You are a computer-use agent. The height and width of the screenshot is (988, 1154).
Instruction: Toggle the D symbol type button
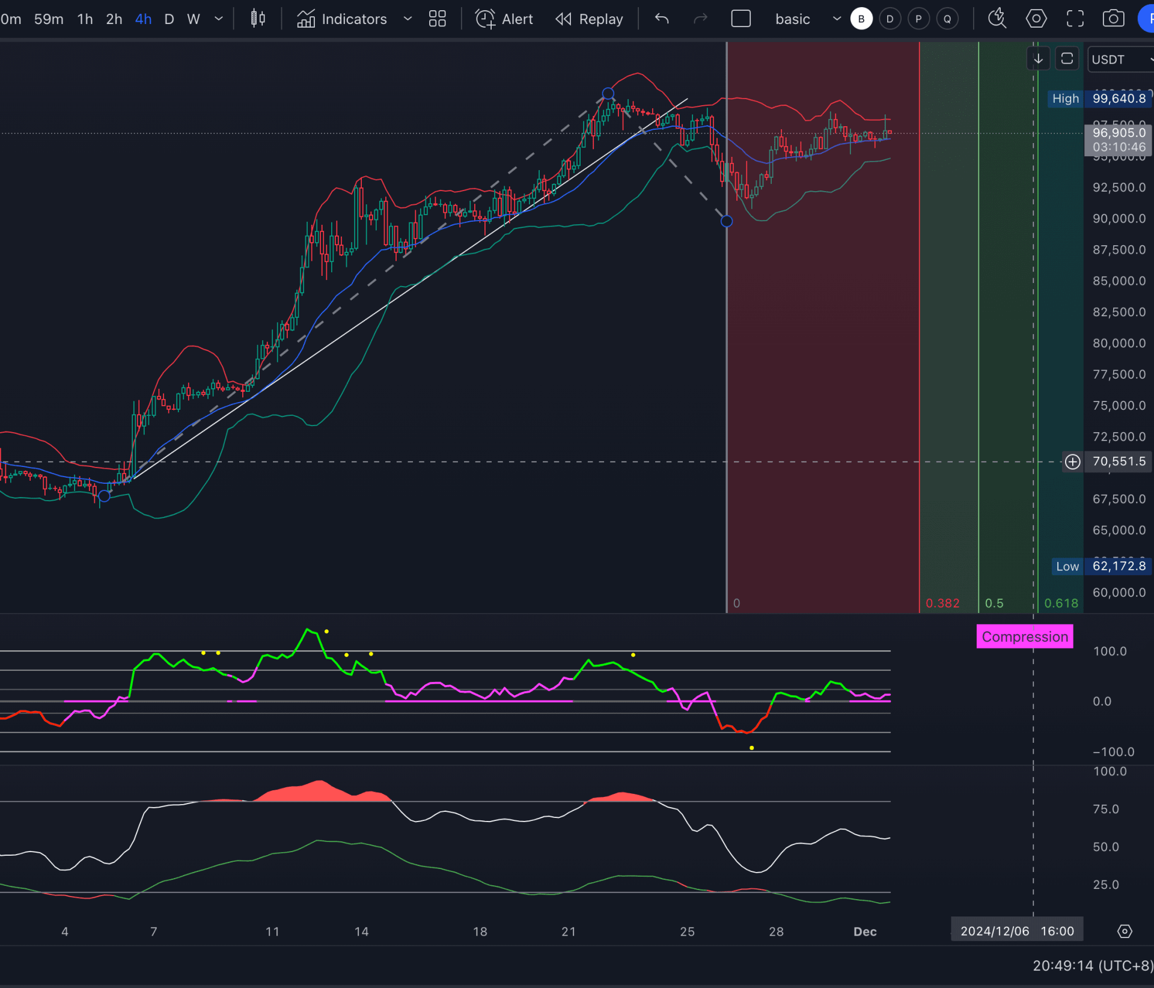coord(890,19)
